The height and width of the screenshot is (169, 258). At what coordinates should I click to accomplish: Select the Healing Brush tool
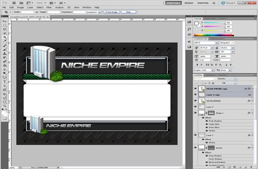pos(4,46)
